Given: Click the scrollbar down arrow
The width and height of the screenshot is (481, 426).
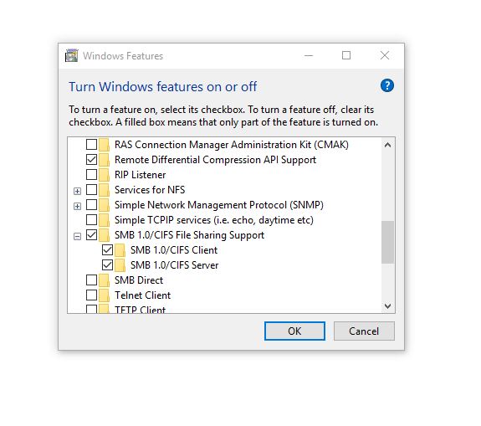Looking at the screenshot, I should coord(387,306).
